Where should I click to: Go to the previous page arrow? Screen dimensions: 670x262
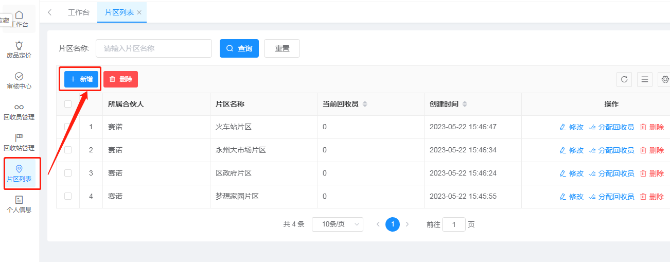point(378,224)
